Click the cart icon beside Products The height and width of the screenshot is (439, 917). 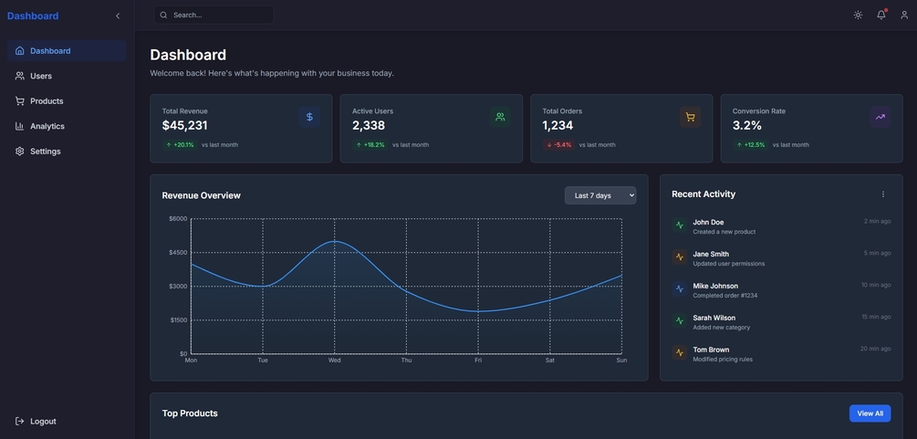pos(20,101)
